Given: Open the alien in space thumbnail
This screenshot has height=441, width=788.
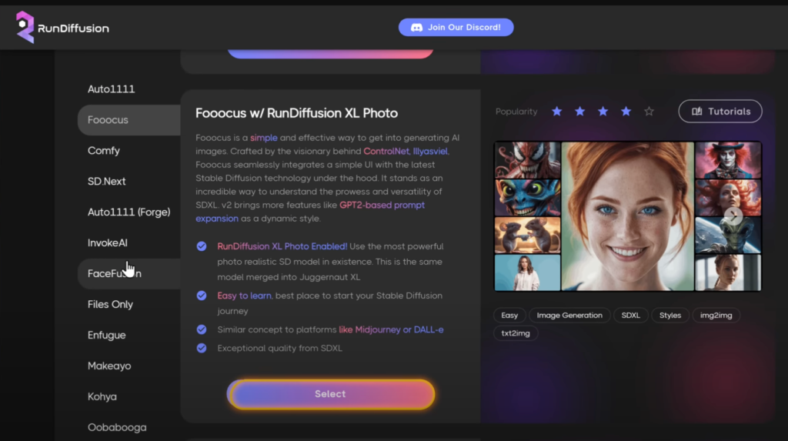Looking at the screenshot, I should [728, 235].
